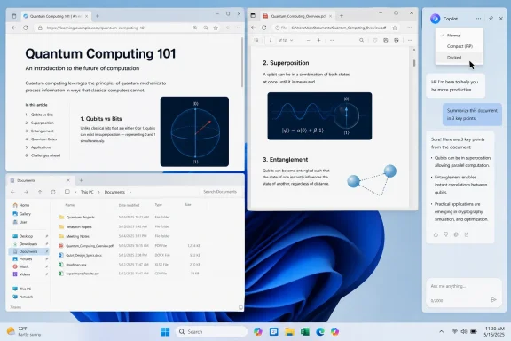
Task: Open Downloads in Explorer sidebar
Action: (28, 243)
